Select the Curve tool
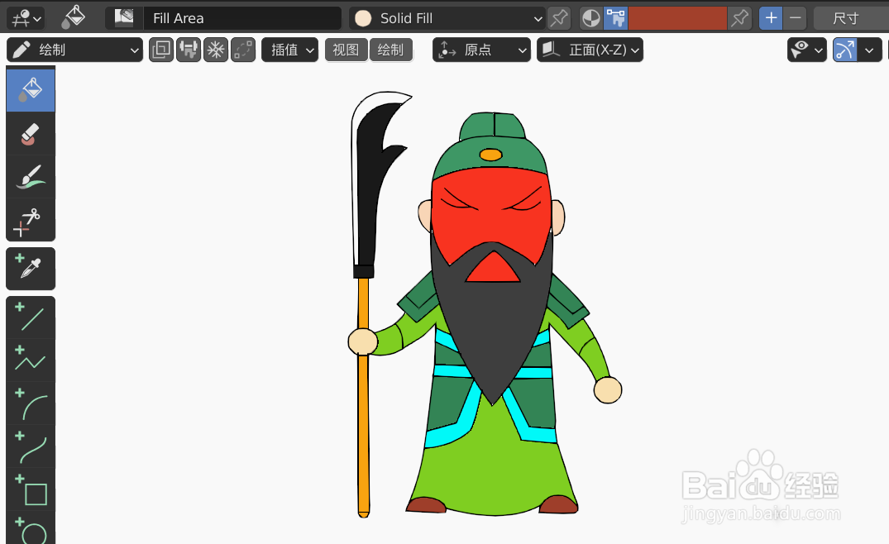The image size is (889, 544). 31,446
